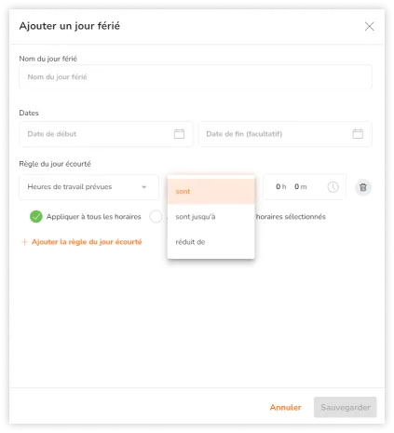Close the Ajouter un jour férié dialog
Viewport: 394px width, 433px height.
(369, 26)
